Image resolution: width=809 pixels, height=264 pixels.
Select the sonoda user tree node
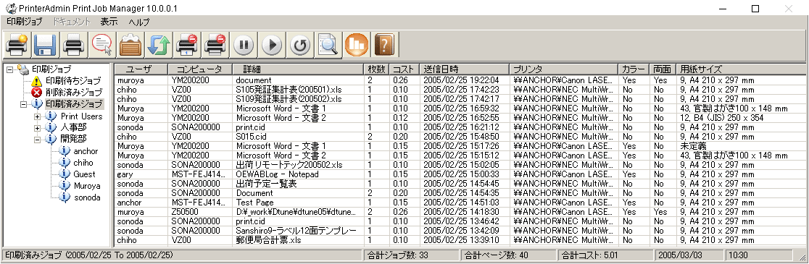(x=86, y=197)
